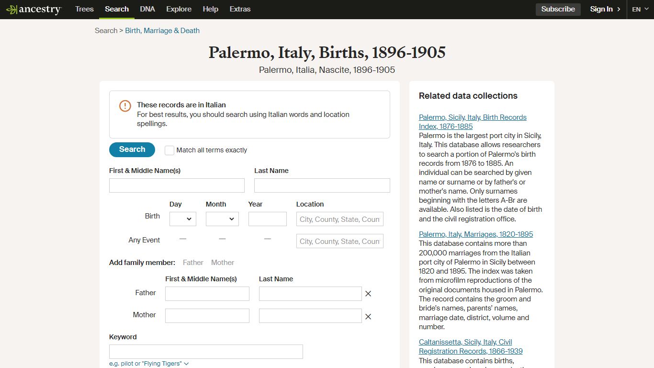
Task: Click the orange alert icon in notice
Action: (125, 106)
